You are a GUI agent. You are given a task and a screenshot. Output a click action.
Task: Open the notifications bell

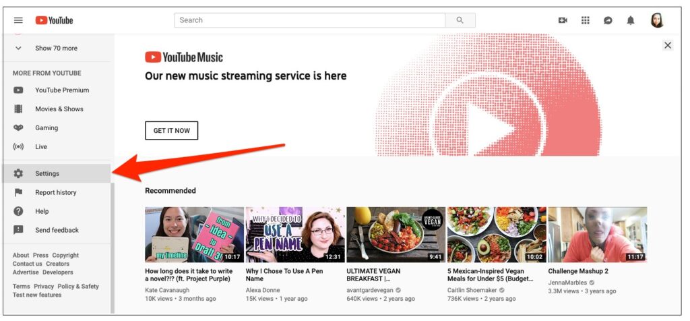click(x=631, y=20)
